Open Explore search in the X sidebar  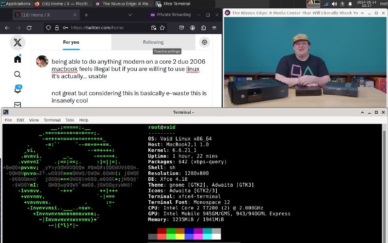point(17,74)
